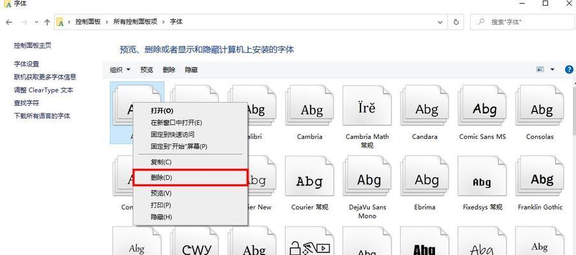Choose 固定到"开始"屏幕(P) in context menu
This screenshot has height=255, width=576.
tap(190, 147)
